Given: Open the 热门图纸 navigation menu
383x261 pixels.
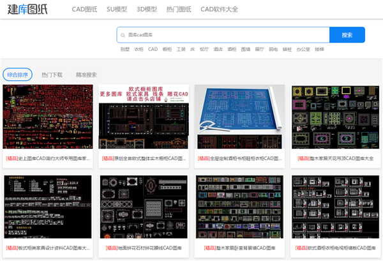Looking at the screenshot, I should click(179, 10).
